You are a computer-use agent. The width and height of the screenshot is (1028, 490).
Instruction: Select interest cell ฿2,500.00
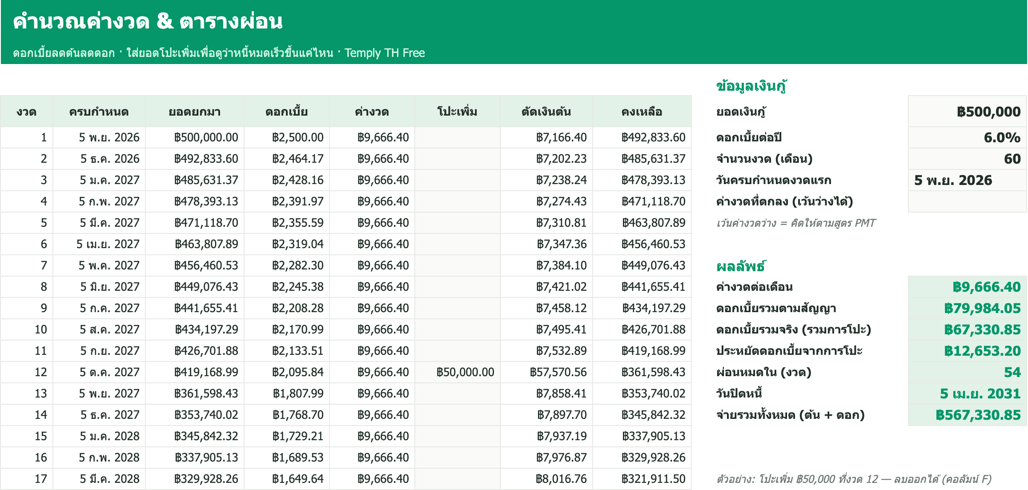[x=286, y=137]
